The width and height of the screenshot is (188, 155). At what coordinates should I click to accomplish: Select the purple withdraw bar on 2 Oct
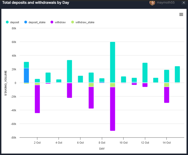point(37,99)
